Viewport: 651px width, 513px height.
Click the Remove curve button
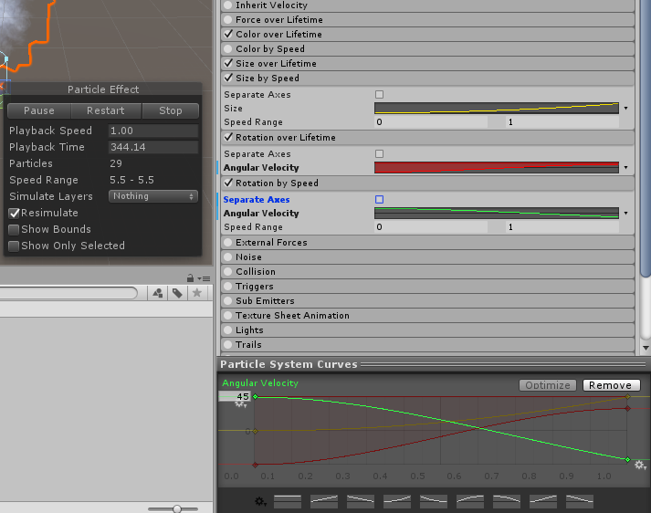610,385
